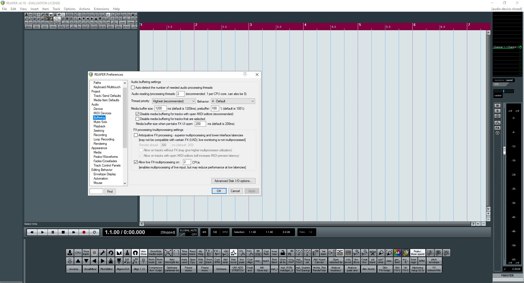Toggle the metronome icon in bottom toolbar
Viewport: 524px width, 283px height.
pos(127,253)
